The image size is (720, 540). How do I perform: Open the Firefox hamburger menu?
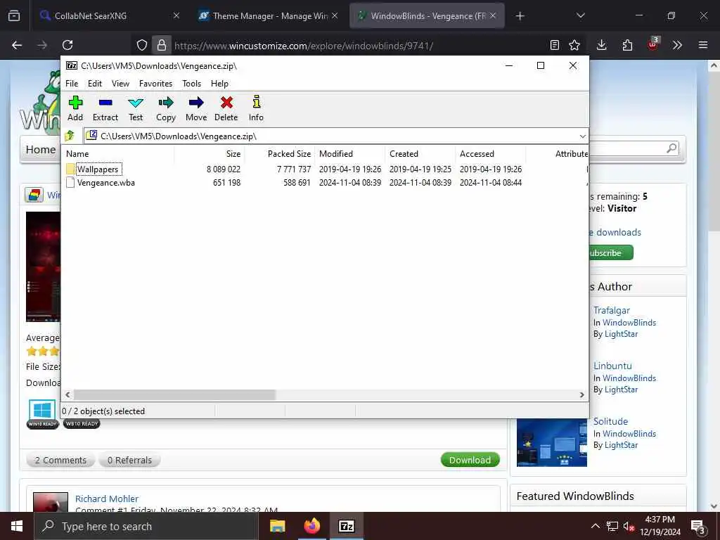pyautogui.click(x=703, y=45)
